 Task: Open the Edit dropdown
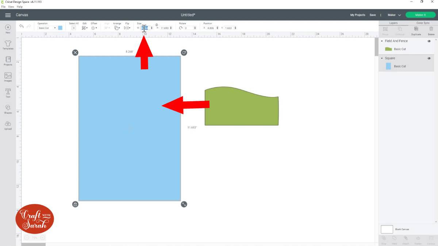click(85, 28)
